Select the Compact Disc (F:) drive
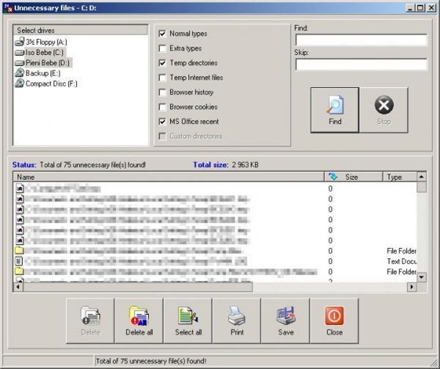Viewport: 440px width, 369px height. click(47, 84)
